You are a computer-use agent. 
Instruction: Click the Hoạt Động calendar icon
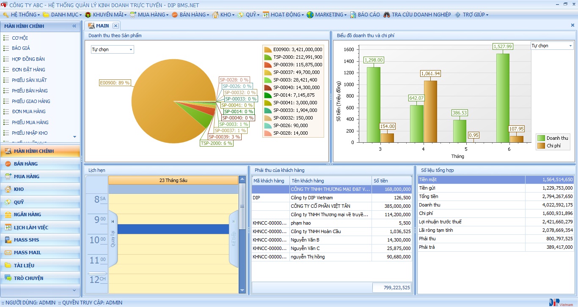pyautogui.click(x=266, y=15)
